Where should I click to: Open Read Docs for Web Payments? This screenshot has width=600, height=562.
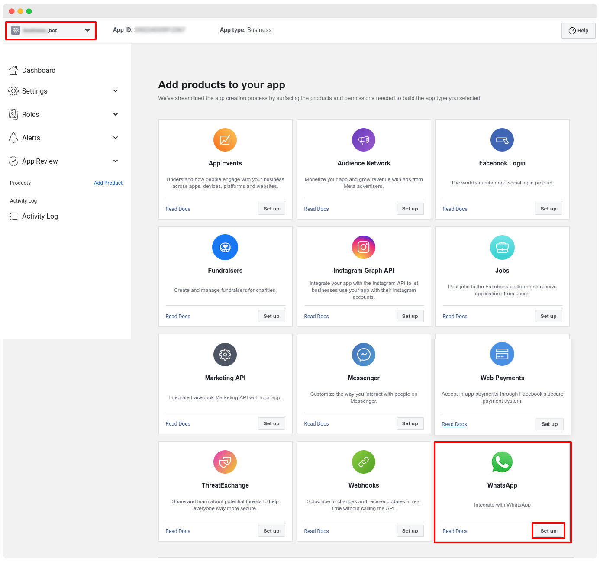point(454,424)
